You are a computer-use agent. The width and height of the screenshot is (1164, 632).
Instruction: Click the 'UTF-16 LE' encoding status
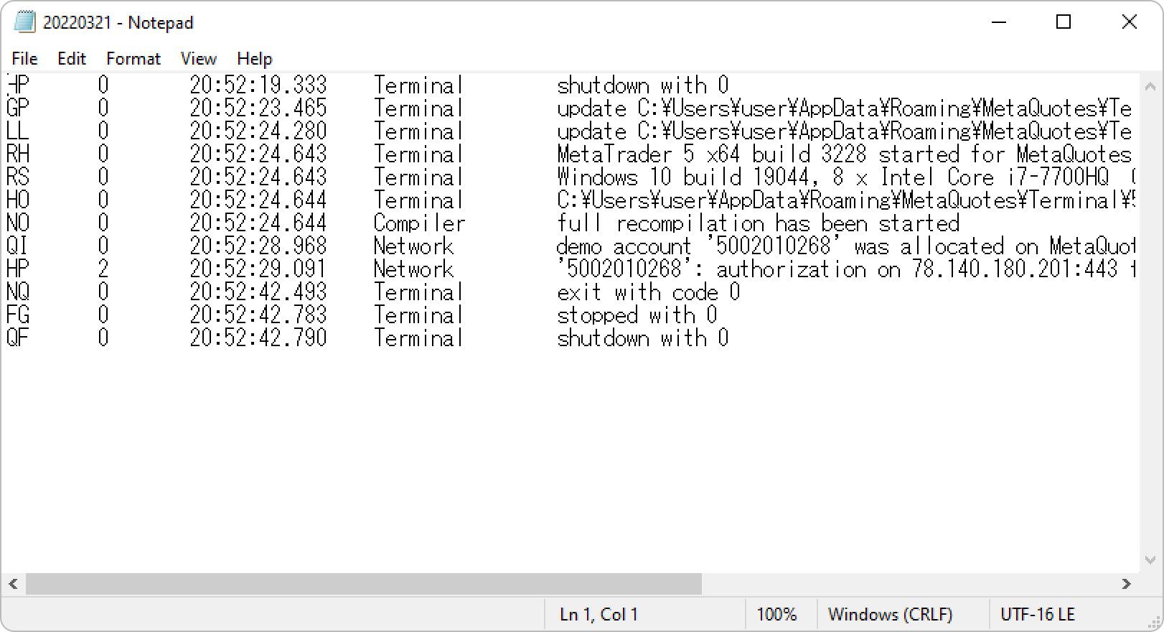point(1037,615)
